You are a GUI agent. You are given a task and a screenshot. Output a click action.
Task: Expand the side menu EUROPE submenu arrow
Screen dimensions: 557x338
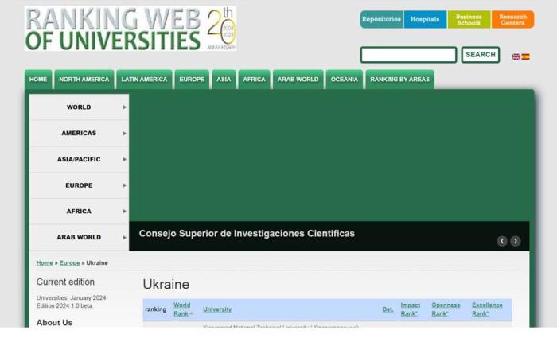124,185
